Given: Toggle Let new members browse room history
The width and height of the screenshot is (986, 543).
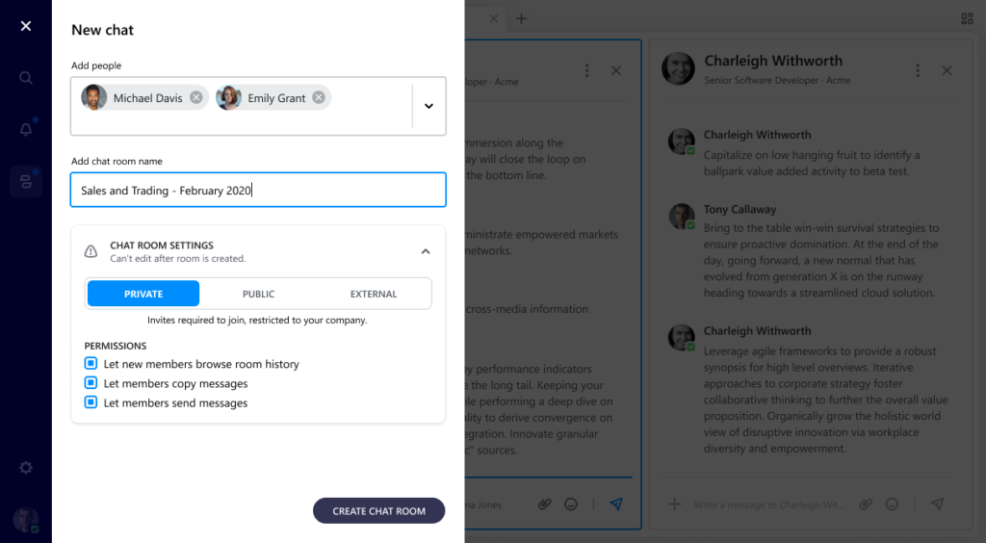Looking at the screenshot, I should click(91, 364).
